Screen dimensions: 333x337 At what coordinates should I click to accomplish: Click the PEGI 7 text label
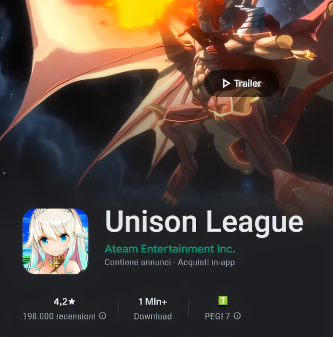click(217, 316)
